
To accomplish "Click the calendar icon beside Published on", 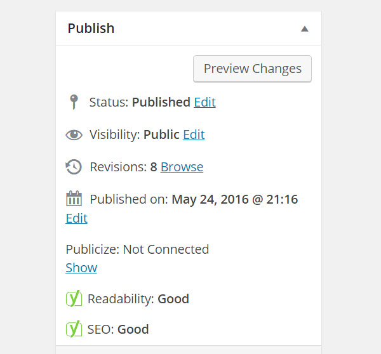I will click(x=74, y=199).
